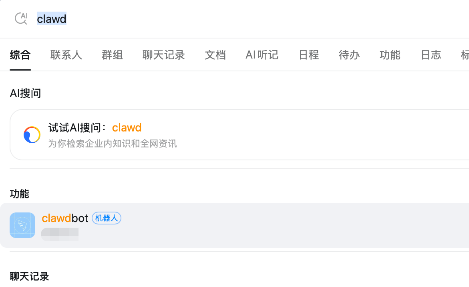Click the 机器人 tag badge
The image size is (469, 287).
pyautogui.click(x=107, y=218)
